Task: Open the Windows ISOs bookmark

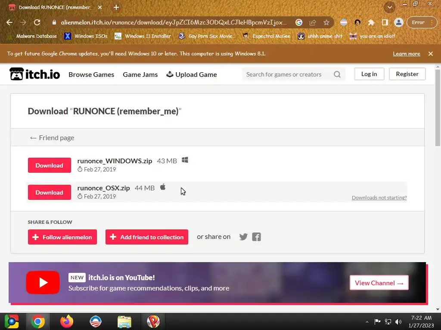Action: [86, 36]
